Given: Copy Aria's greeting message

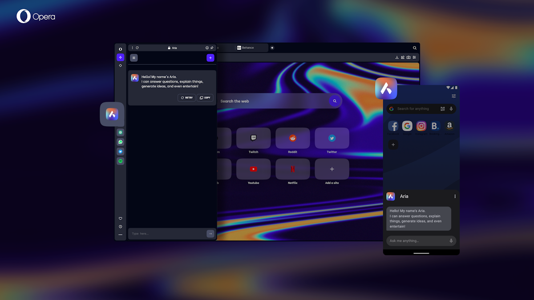Looking at the screenshot, I should [205, 97].
